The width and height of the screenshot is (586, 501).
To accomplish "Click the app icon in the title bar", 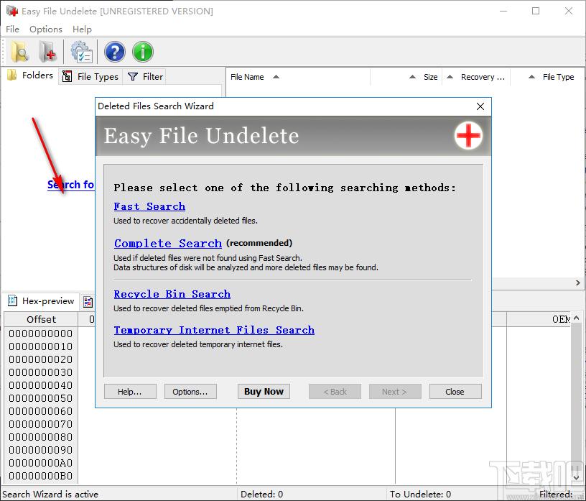I will click(x=12, y=11).
